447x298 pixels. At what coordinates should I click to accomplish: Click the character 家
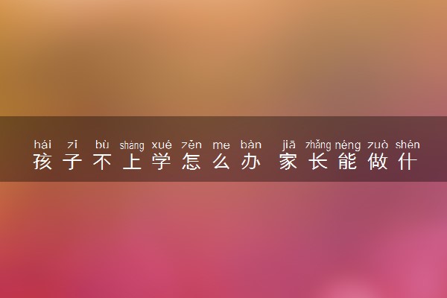pos(288,162)
